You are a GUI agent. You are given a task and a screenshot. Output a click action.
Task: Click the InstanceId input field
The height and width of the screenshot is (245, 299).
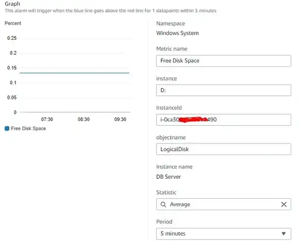click(224, 120)
